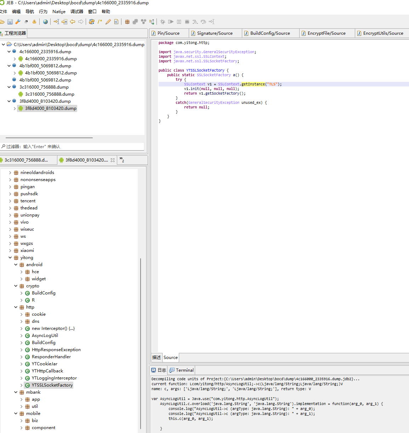Click the open folder toolbar icon
The width and height of the screenshot is (409, 433).
[x=2, y=22]
